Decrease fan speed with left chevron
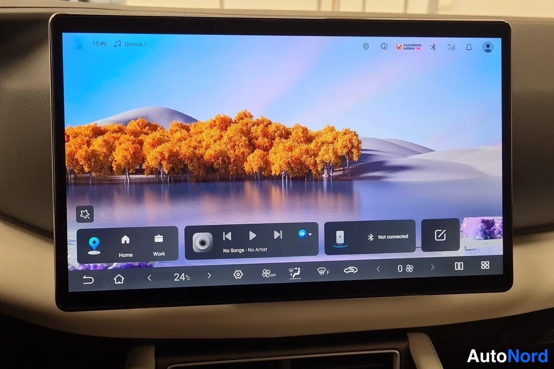 378,269
